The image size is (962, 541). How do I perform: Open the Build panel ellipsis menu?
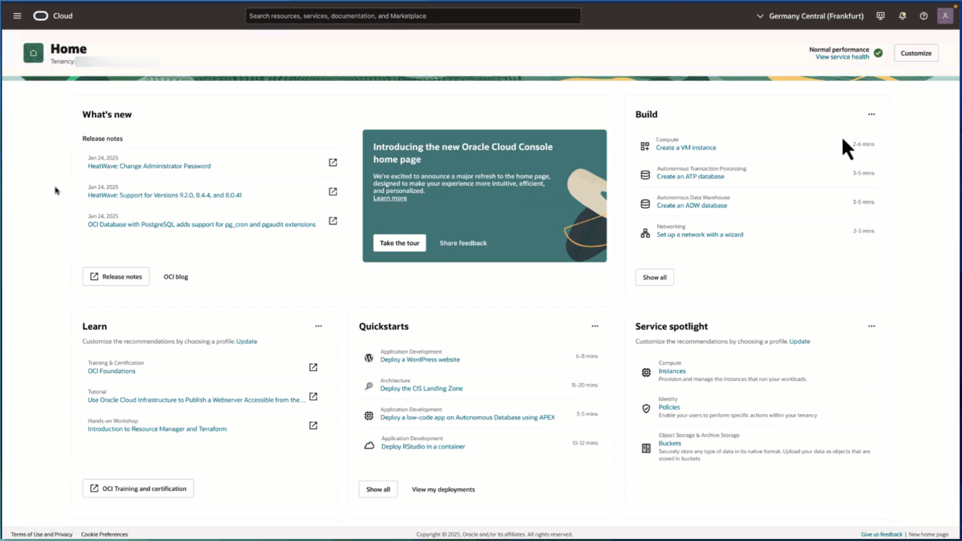tap(871, 114)
